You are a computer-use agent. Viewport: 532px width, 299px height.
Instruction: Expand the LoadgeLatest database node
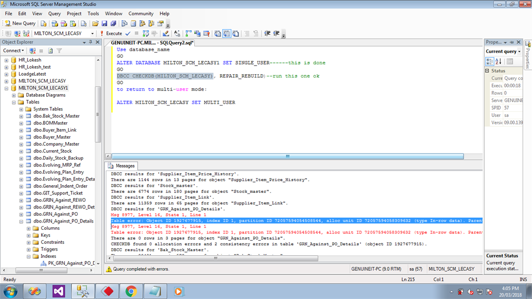coord(6,74)
